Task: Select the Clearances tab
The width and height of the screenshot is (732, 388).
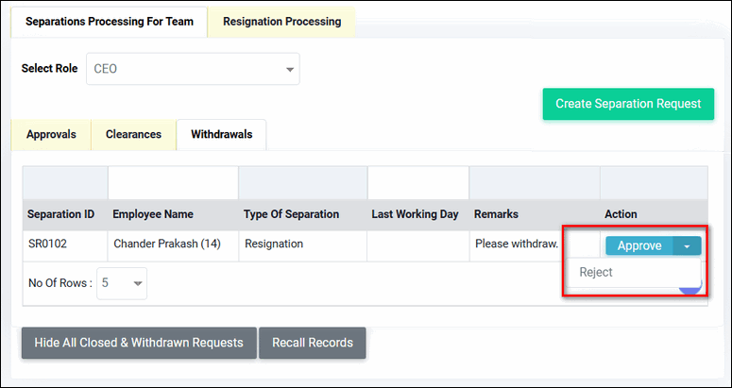Action: point(133,134)
